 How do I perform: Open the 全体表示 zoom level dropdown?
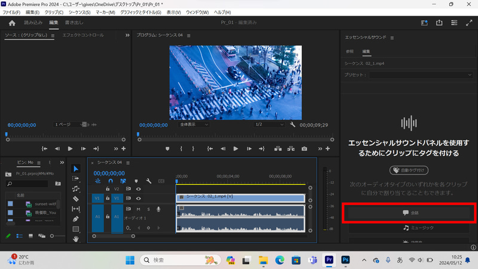194,124
